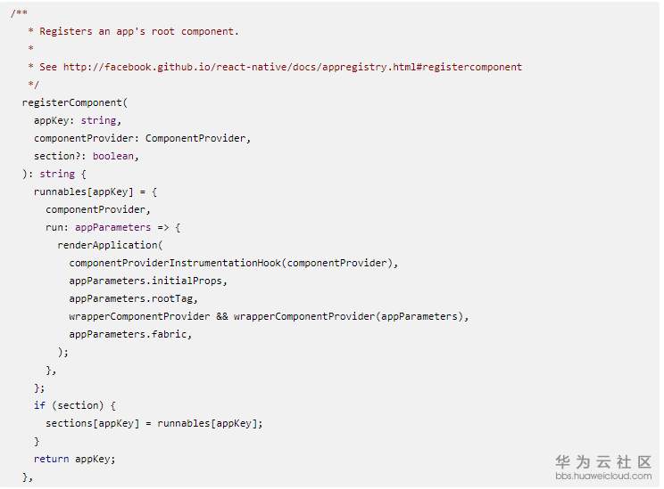
Task: Click the renderApplication( call
Action: pos(110,245)
